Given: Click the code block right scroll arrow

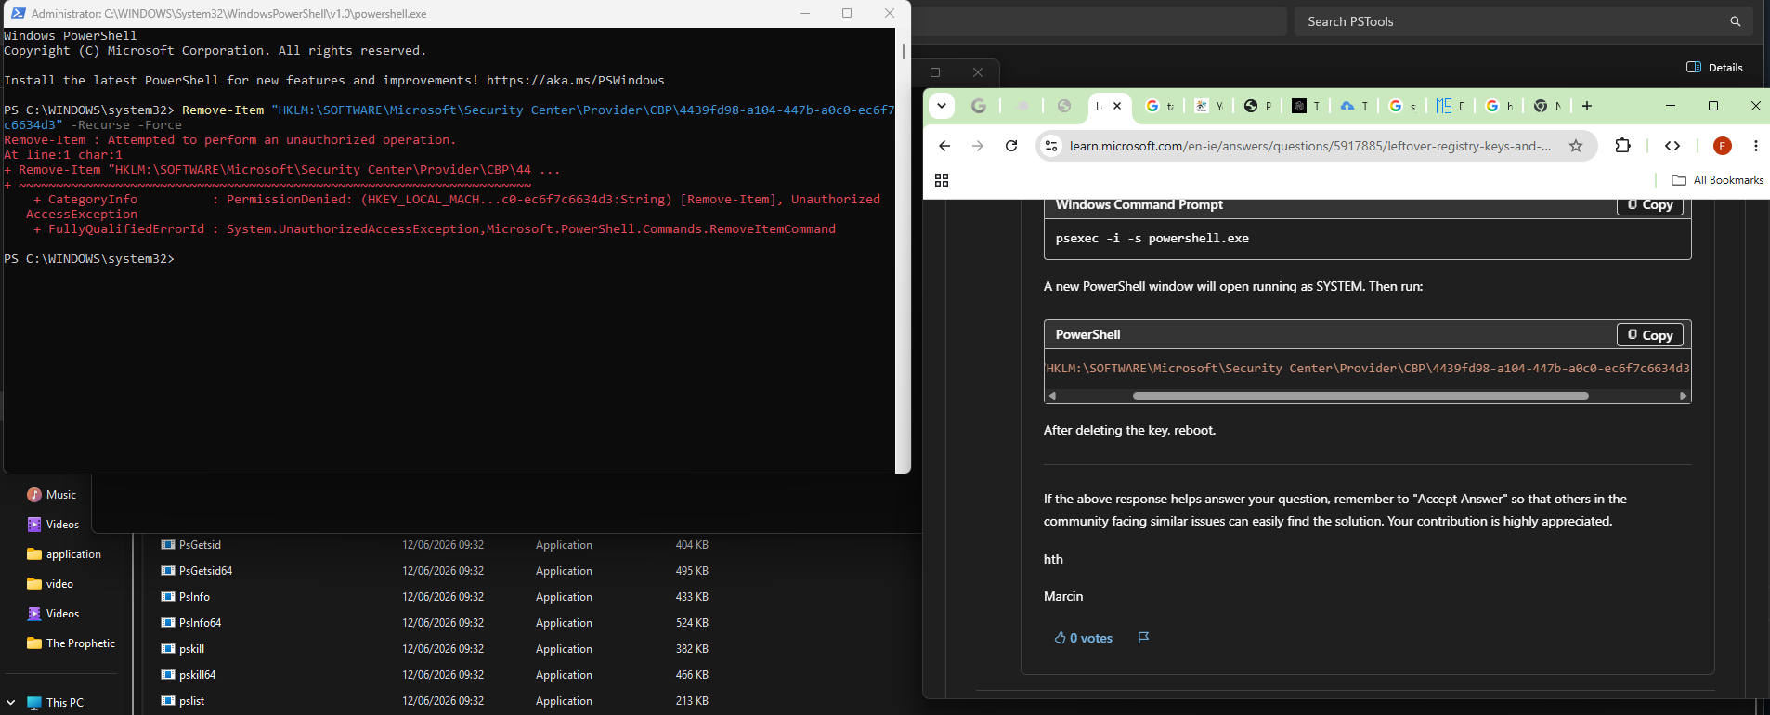Looking at the screenshot, I should click(1683, 396).
